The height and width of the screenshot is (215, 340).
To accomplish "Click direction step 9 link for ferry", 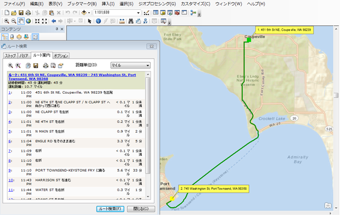I will point(10,170).
